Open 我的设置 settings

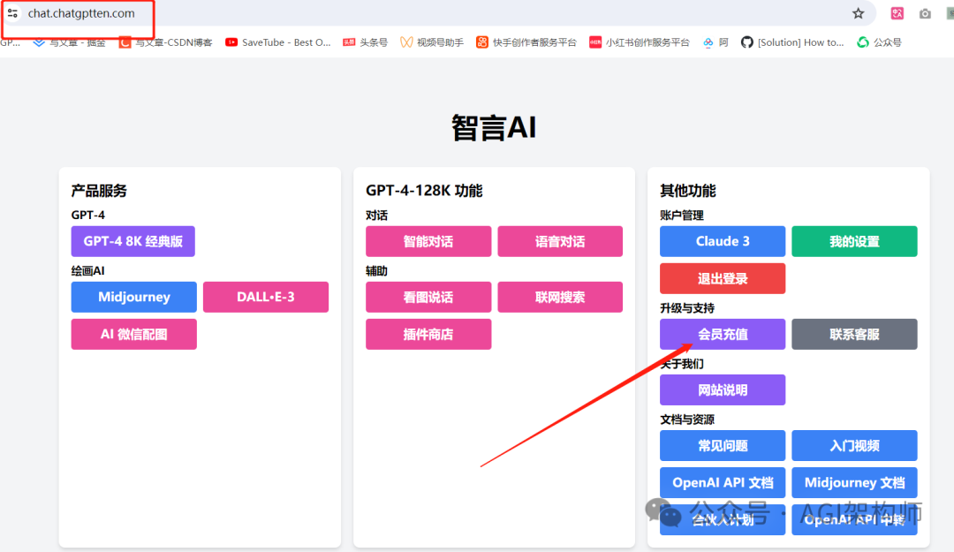click(x=854, y=241)
